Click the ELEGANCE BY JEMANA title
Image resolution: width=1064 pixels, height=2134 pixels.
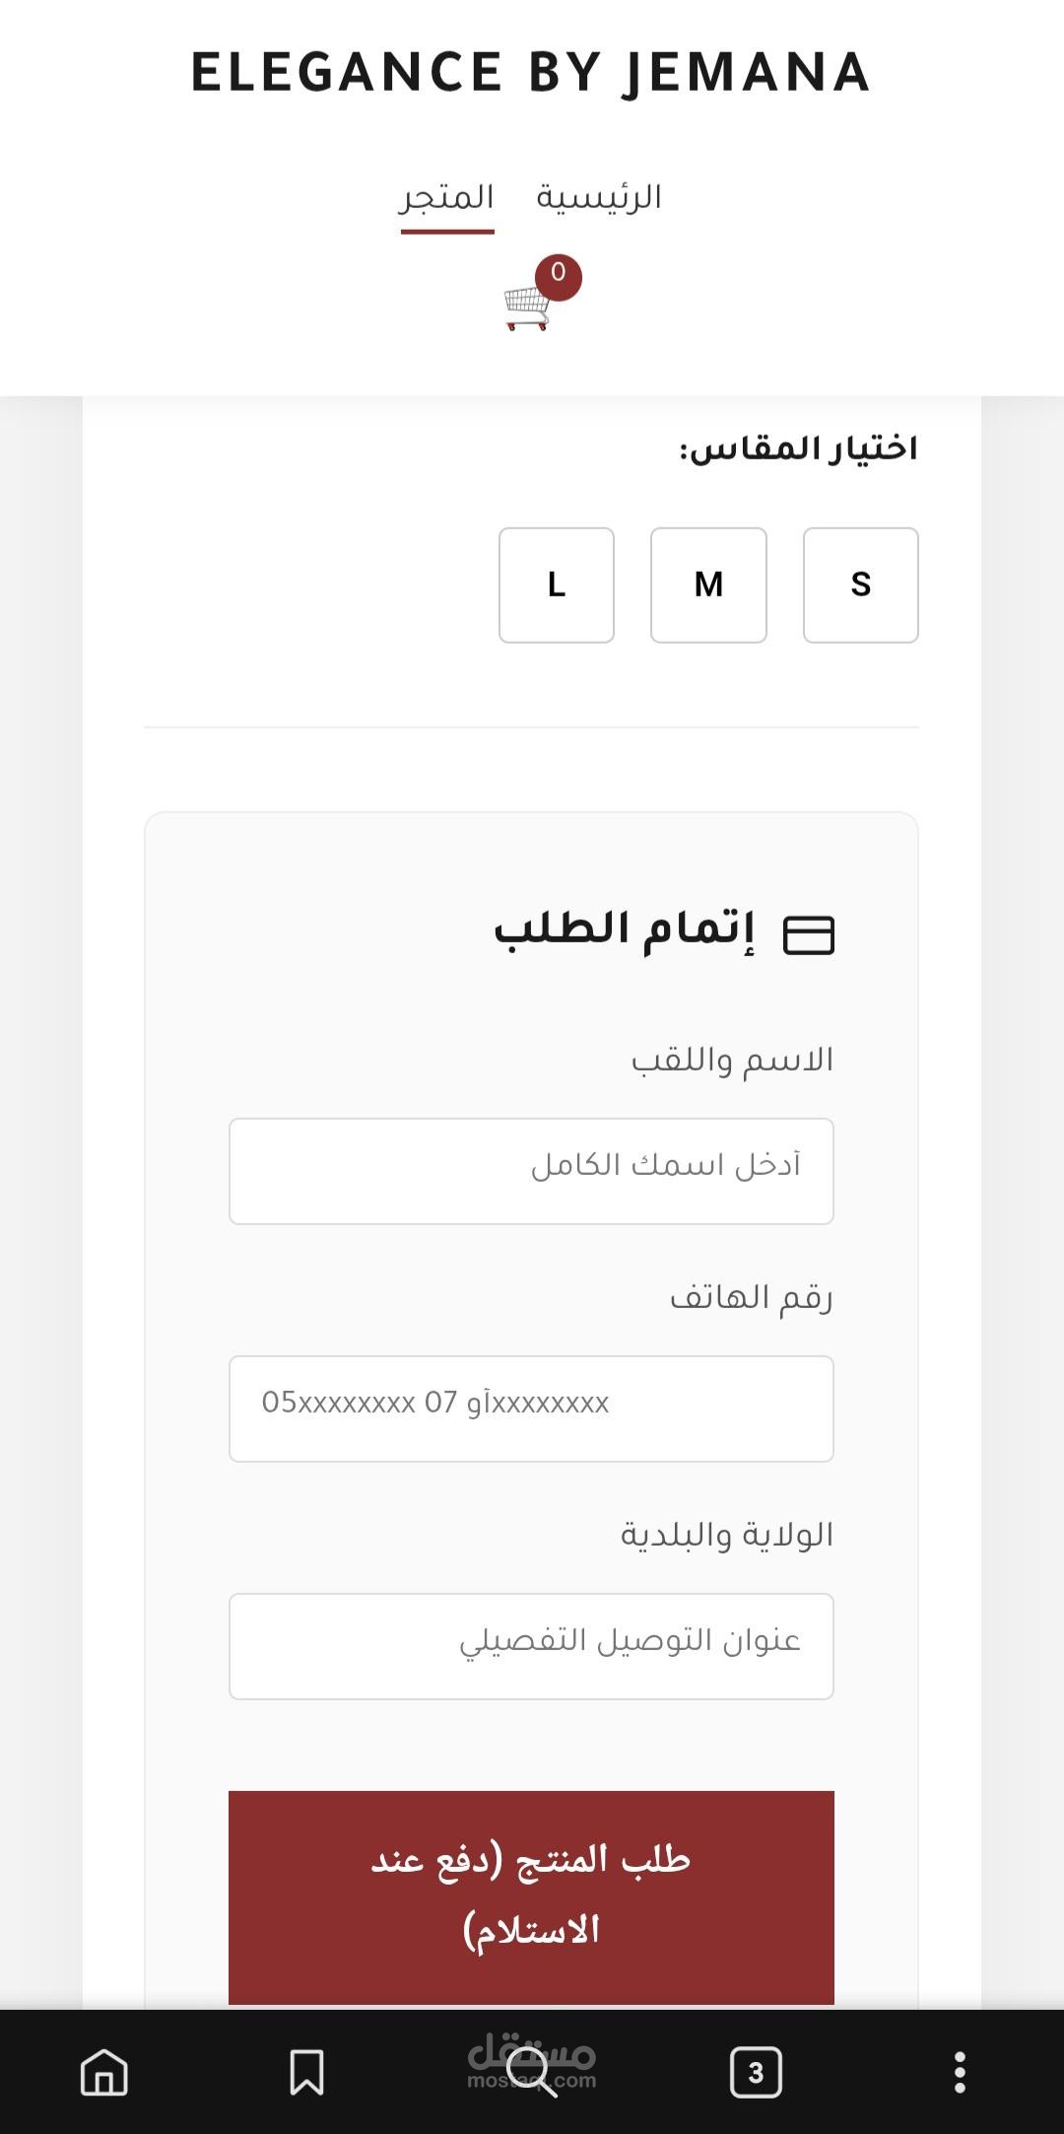pos(531,73)
